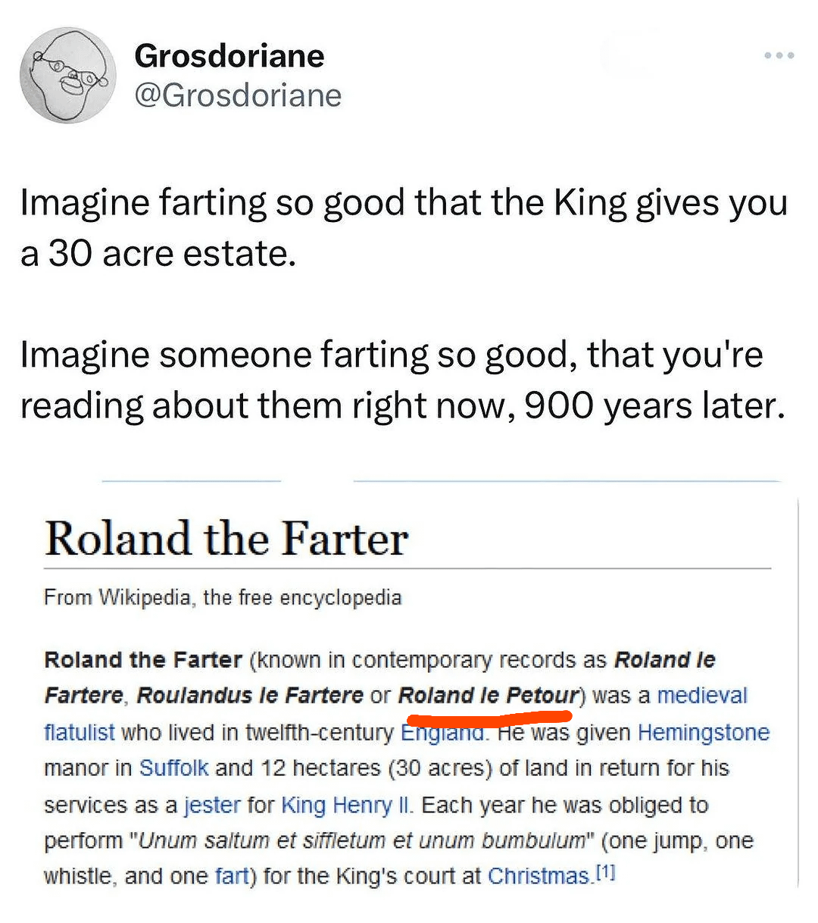
Task: Click the tweet text about 30 acre estate
Action: coord(404,227)
